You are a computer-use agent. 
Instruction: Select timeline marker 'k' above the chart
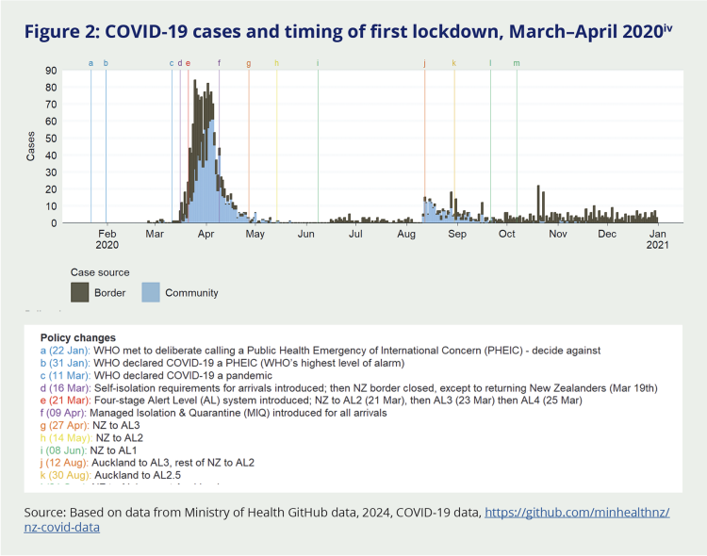click(454, 63)
